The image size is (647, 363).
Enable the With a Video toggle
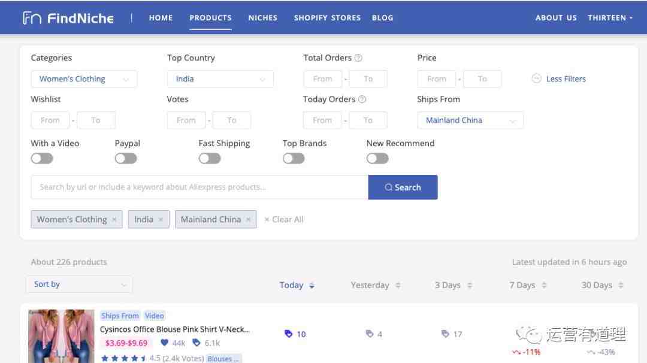coord(42,158)
